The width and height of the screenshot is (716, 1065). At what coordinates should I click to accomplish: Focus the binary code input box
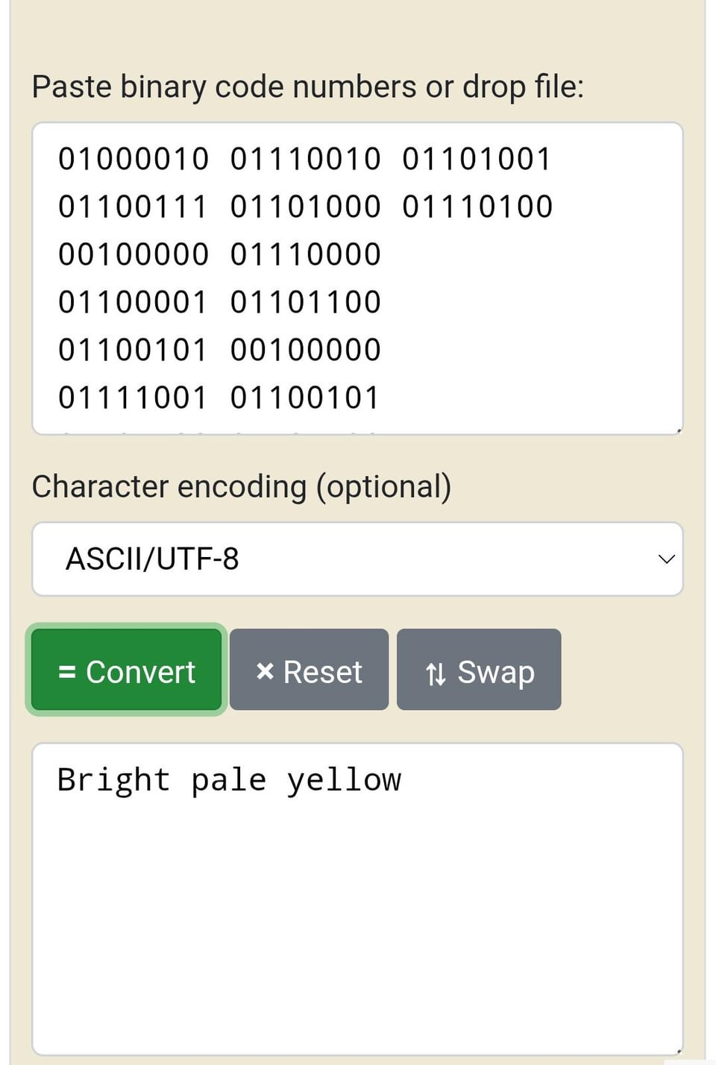522,298
